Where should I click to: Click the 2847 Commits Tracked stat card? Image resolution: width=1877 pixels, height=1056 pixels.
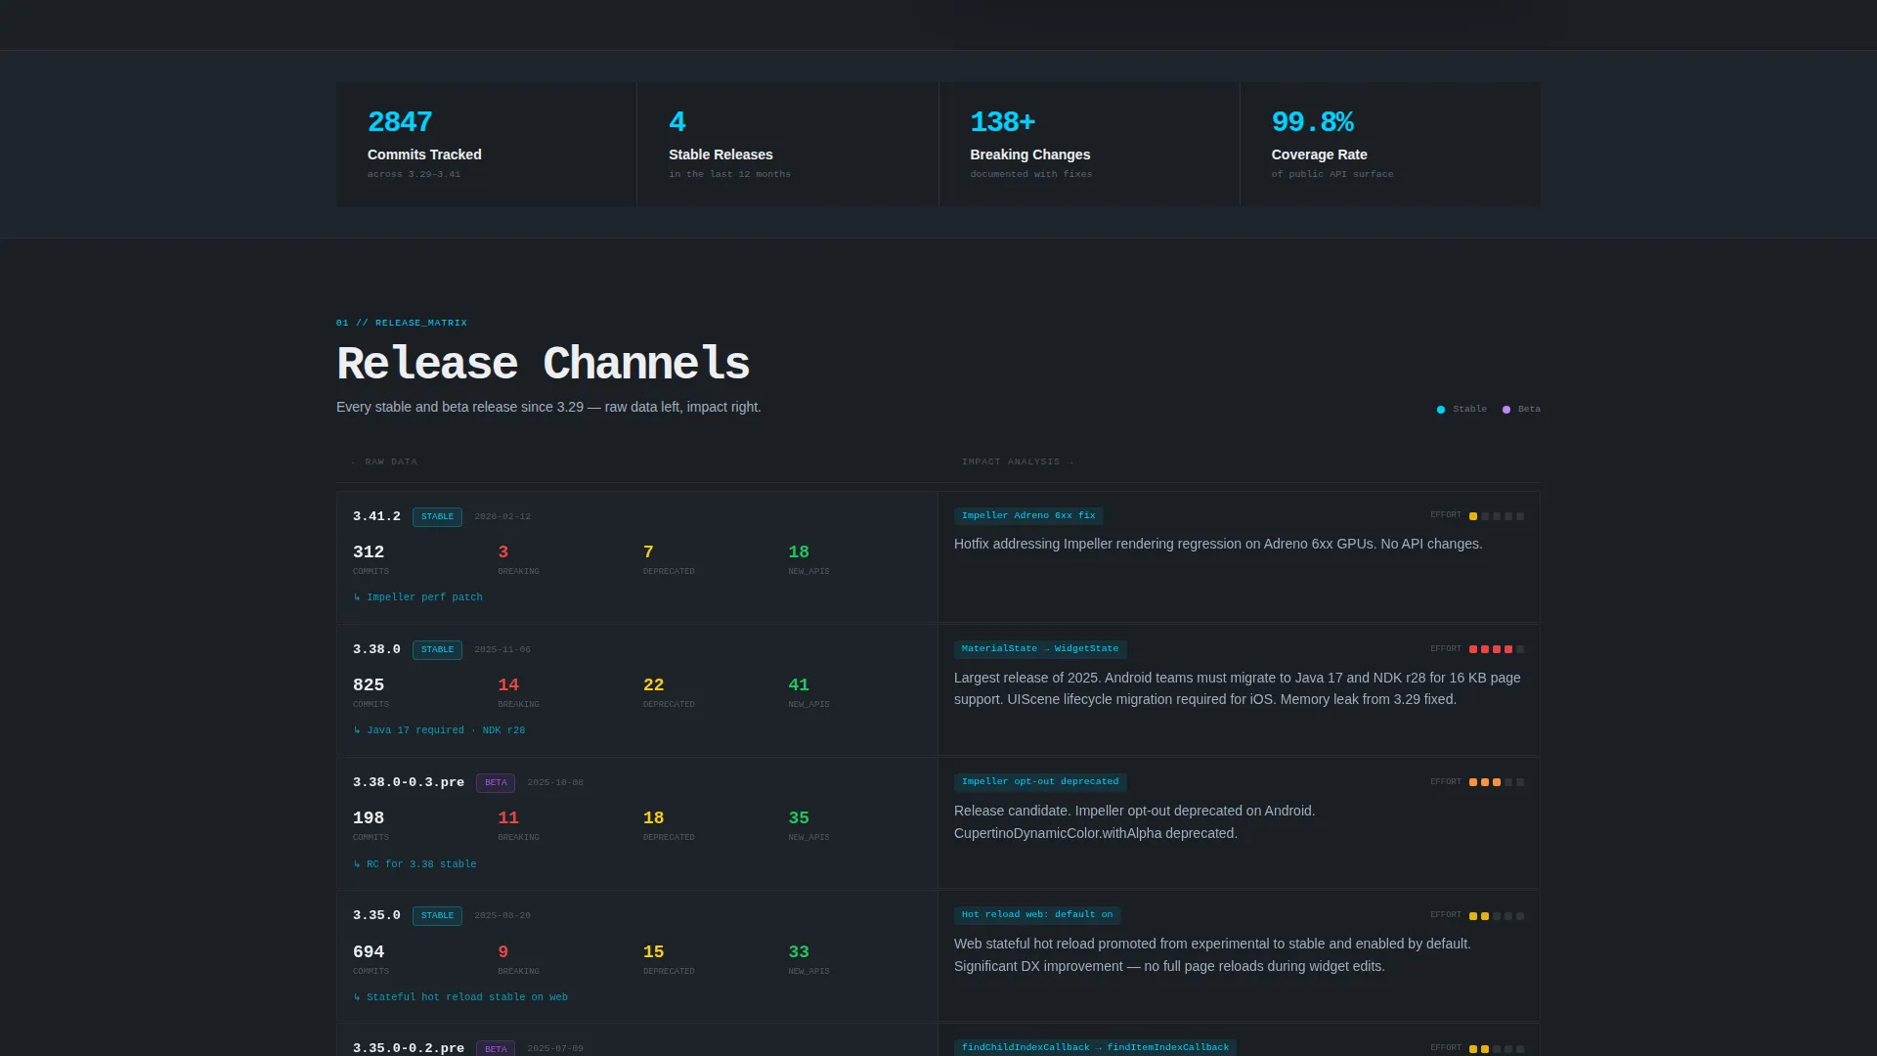point(486,145)
